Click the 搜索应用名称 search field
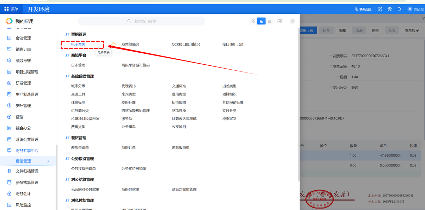The height and width of the screenshot is (210, 425). pyautogui.click(x=142, y=21)
